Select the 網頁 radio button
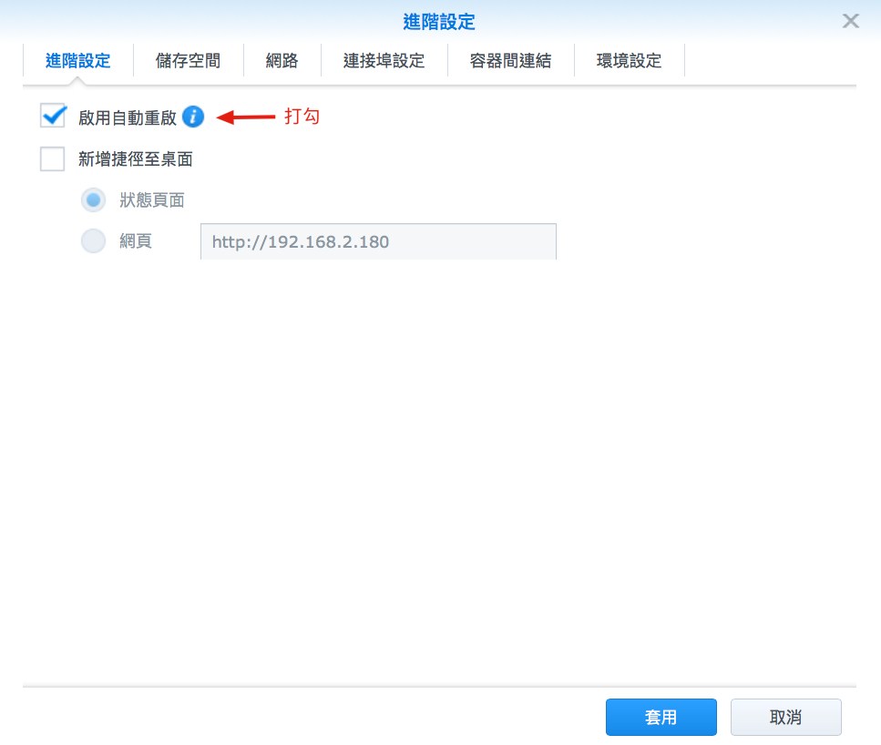Viewport: 881px width, 745px height. 93,240
